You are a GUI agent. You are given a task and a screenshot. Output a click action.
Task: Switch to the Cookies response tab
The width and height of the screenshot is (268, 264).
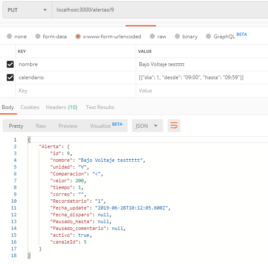[x=30, y=107]
